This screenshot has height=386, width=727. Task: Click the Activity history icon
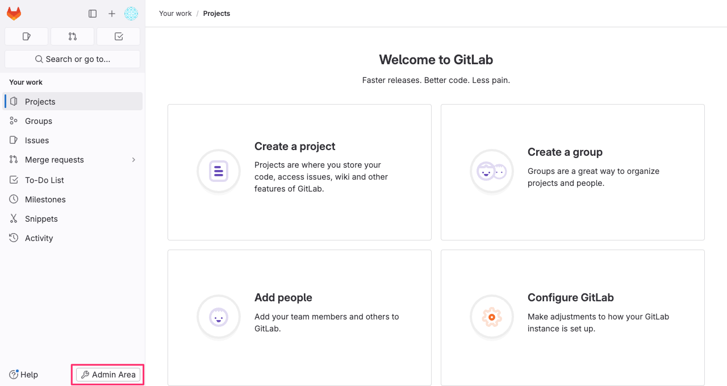click(14, 238)
